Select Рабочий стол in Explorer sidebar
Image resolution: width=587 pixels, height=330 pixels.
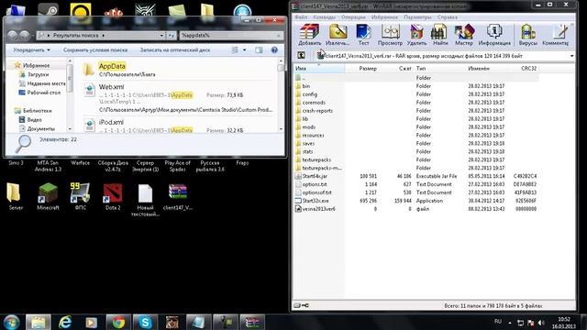tap(43, 93)
